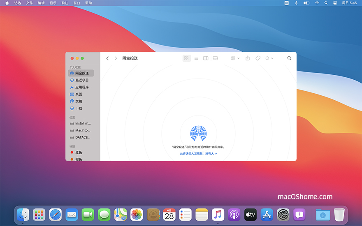Open the 窗口 menu
The height and width of the screenshot is (226, 362).
click(77, 3)
